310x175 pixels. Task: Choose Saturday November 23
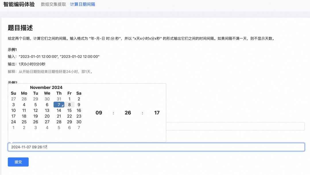click(x=79, y=116)
